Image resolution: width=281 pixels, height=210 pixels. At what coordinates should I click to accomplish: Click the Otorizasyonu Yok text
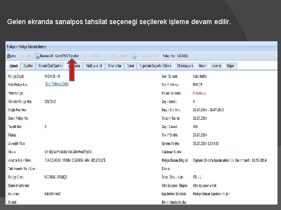pyautogui.click(x=205, y=186)
